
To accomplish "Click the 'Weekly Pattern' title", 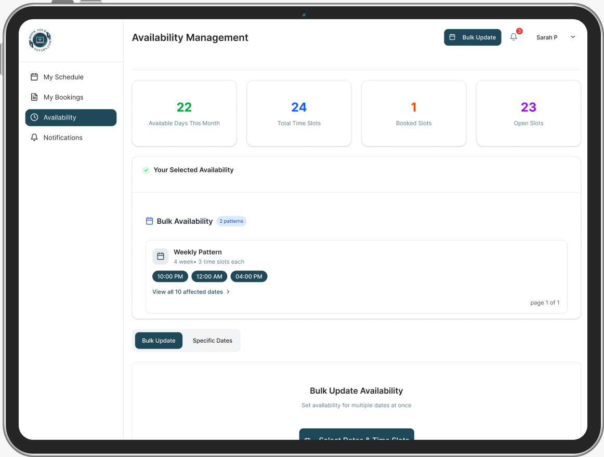I will [198, 252].
